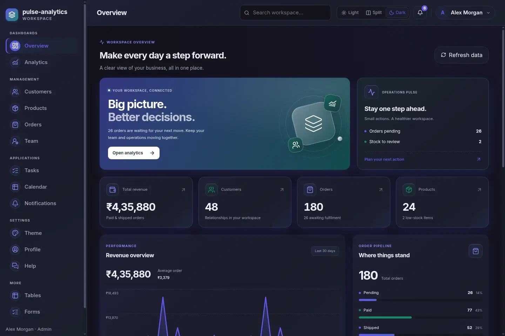This screenshot has height=336, width=505.
Task: Click the Plan your next action arrow
Action: [479, 159]
